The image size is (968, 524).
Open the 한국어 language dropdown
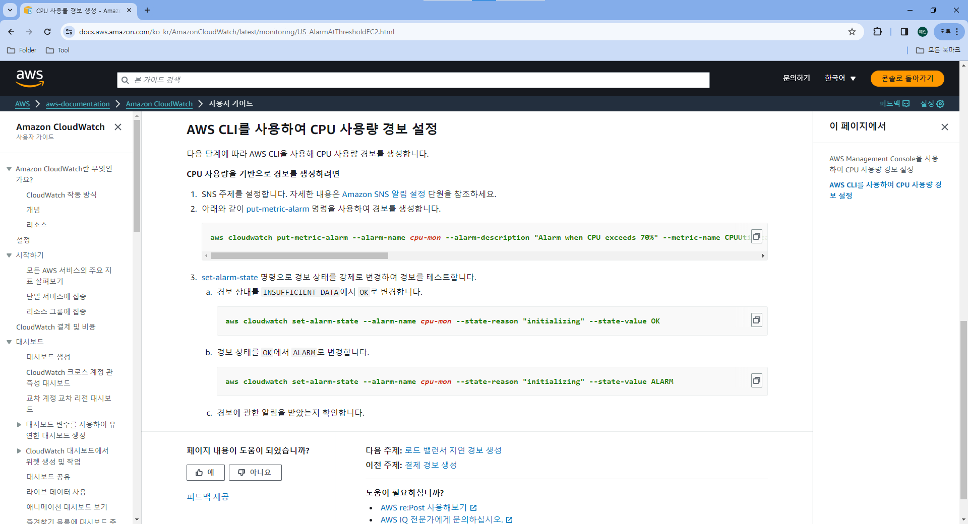[840, 78]
